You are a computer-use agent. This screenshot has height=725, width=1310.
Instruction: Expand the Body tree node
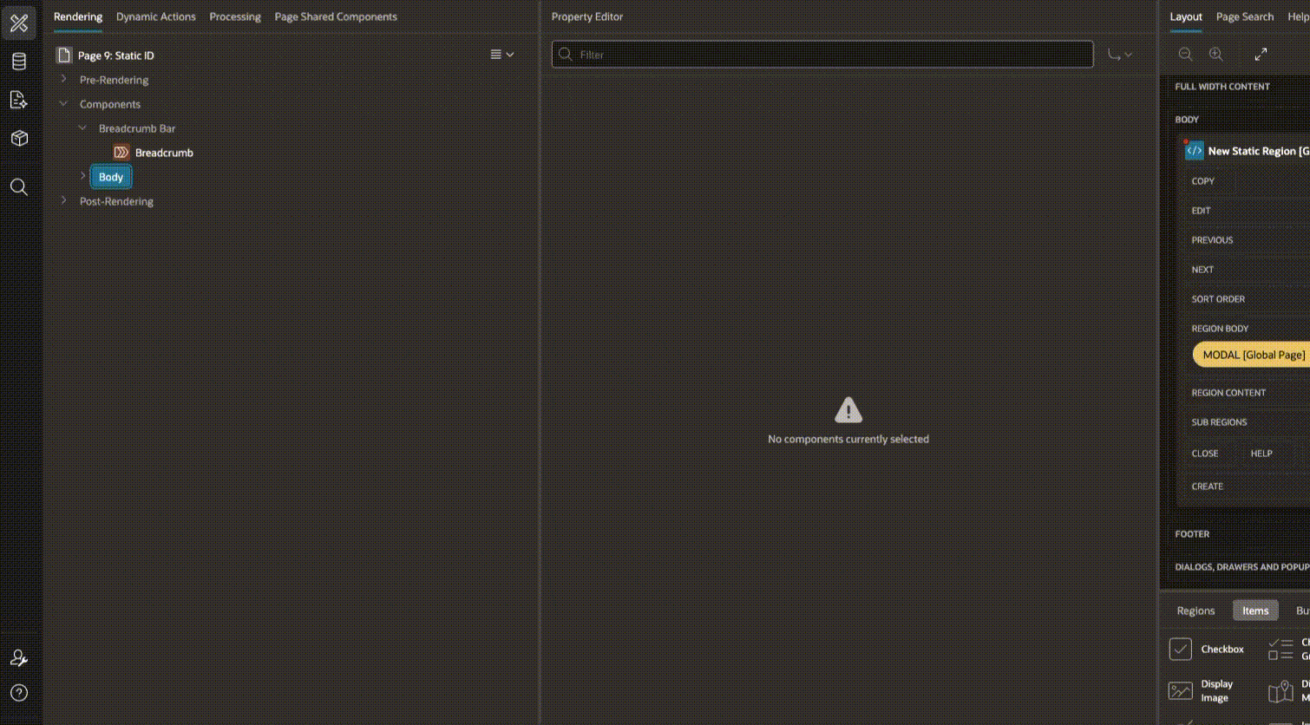[x=82, y=176]
